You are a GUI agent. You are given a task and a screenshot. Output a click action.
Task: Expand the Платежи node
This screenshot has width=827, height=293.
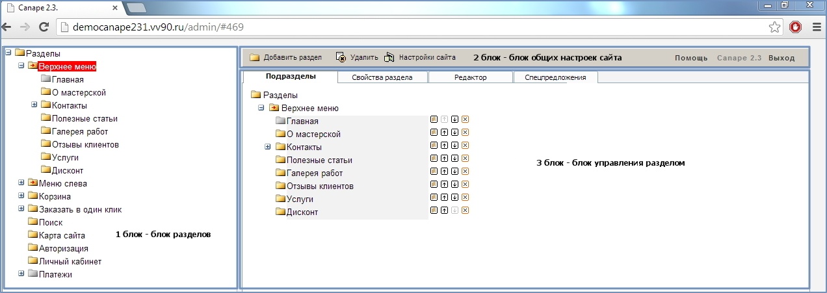(x=21, y=274)
